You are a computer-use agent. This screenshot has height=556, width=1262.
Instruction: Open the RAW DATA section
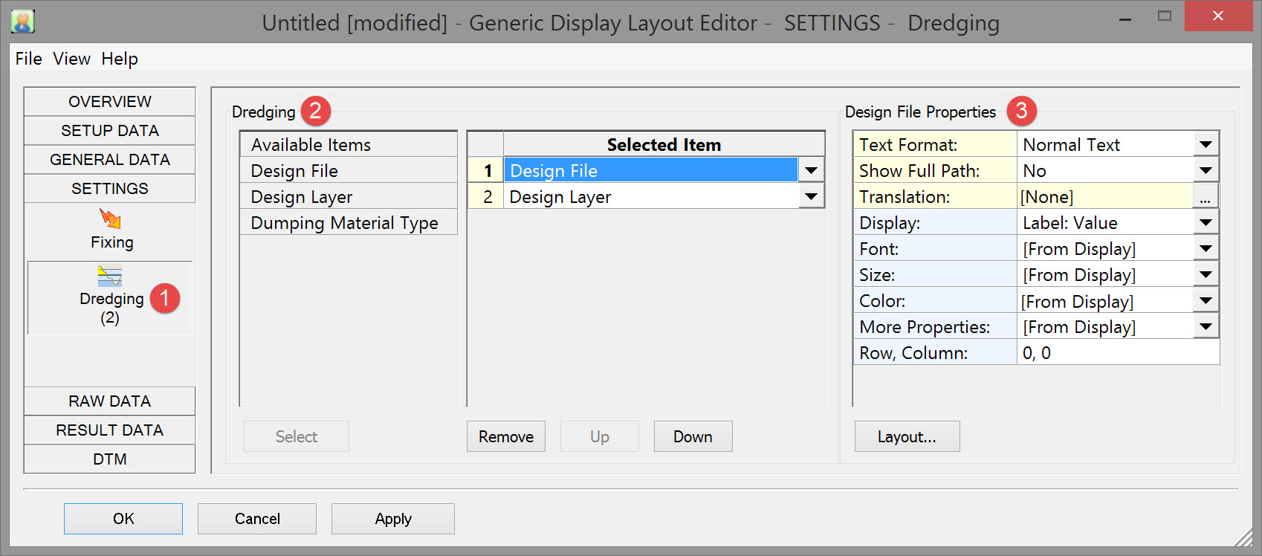(x=110, y=401)
